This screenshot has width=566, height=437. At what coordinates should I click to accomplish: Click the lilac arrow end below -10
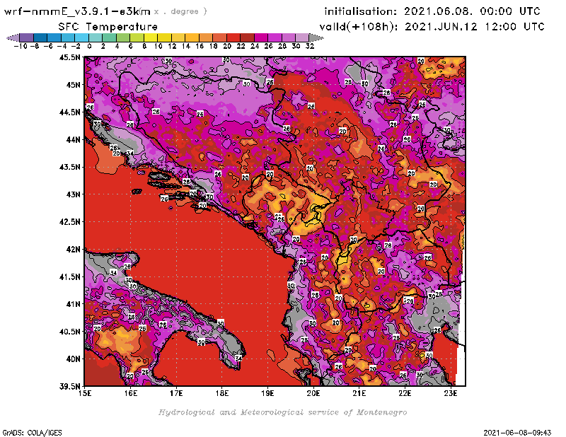[13, 37]
